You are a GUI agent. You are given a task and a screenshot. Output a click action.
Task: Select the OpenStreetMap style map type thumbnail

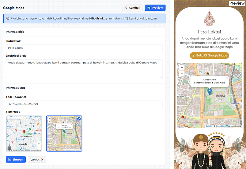coord(64,133)
